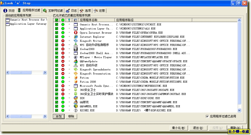Viewport: 251px width, 135px height.
Task: Click the green status column header icon
Action: 63,20
